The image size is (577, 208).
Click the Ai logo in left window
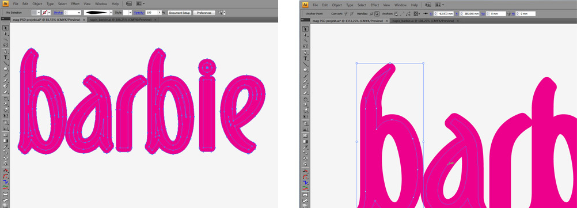coord(5,3)
